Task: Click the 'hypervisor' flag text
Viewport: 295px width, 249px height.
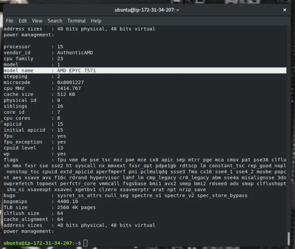Action: tap(104, 178)
